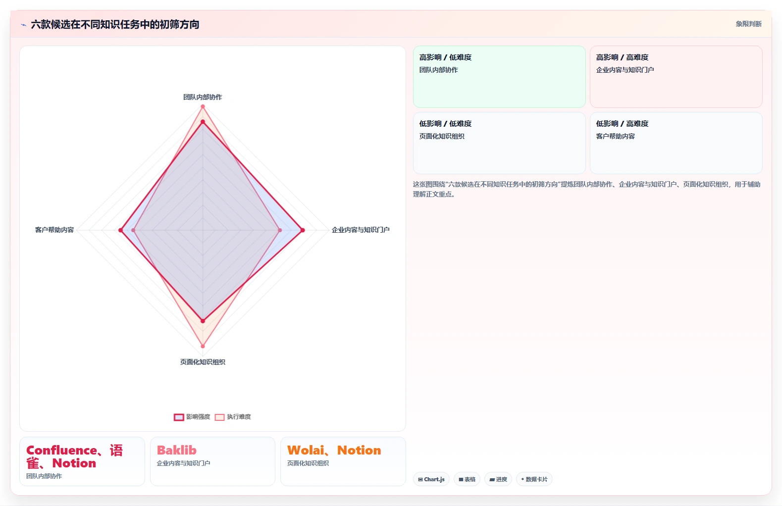
Task: Toggle the 影响强度 legend swatch
Action: click(179, 417)
